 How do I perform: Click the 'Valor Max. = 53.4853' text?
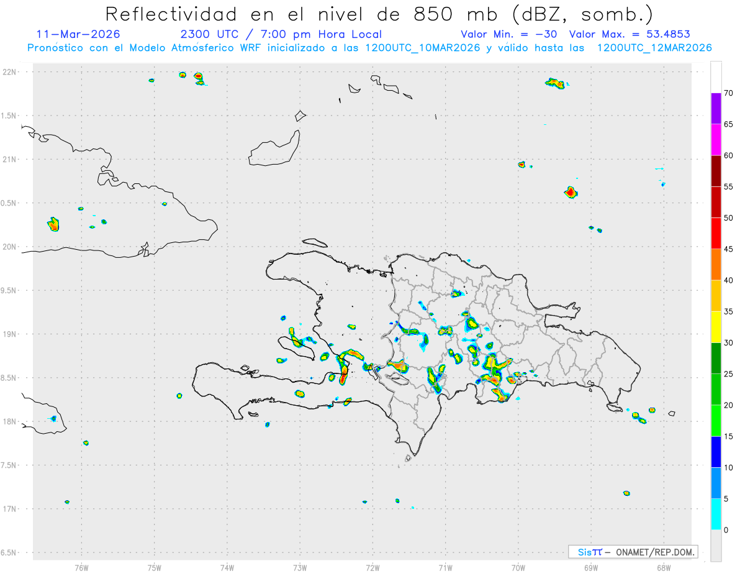[x=630, y=34]
